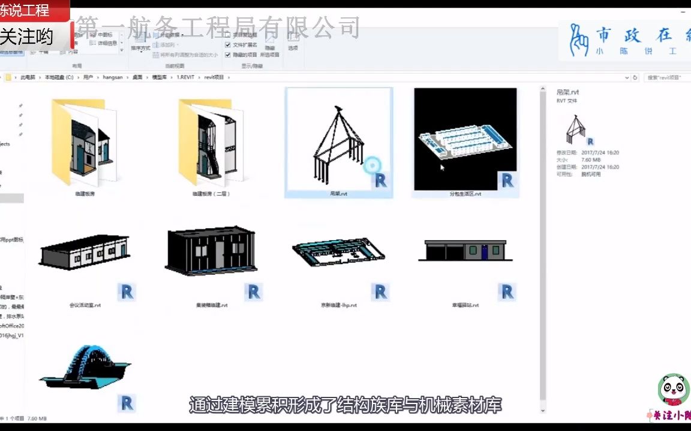Go to 本地磁盘 (C:) breadcrumb
This screenshot has width=691, height=431.
coord(59,77)
